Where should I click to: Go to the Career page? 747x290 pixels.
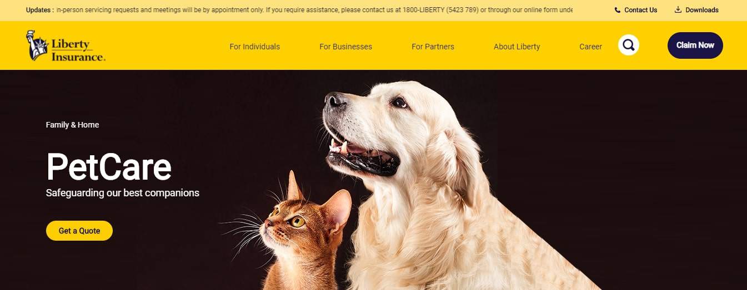591,47
